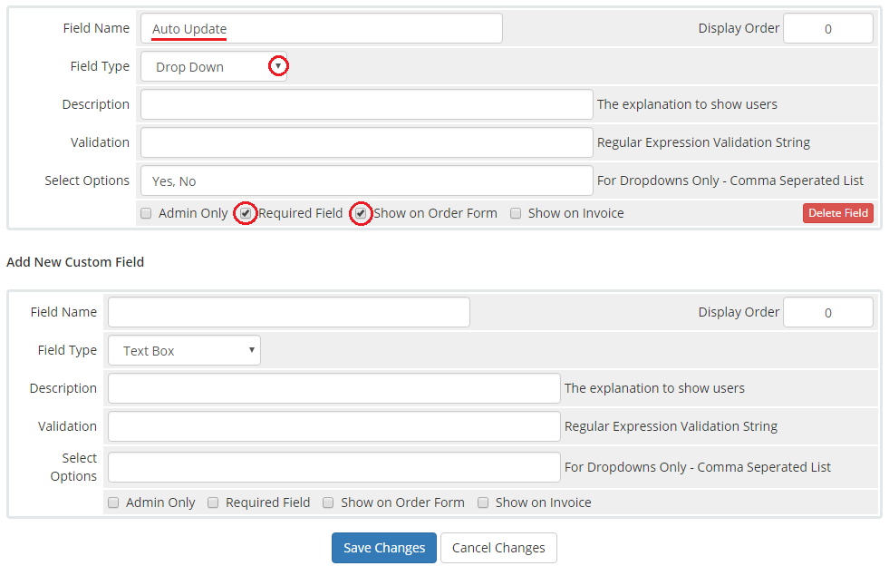Check Required Field for new custom field
Viewport: 889px width, 566px height.
(213, 503)
